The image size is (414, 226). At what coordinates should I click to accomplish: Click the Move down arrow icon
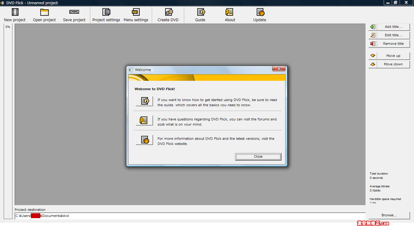coord(373,64)
